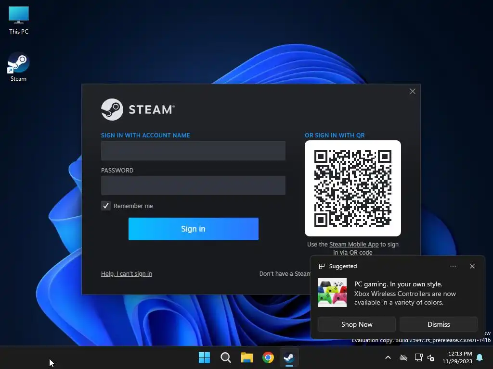The image size is (493, 369).
Task: Launch File Explorer from the taskbar
Action: pyautogui.click(x=247, y=357)
